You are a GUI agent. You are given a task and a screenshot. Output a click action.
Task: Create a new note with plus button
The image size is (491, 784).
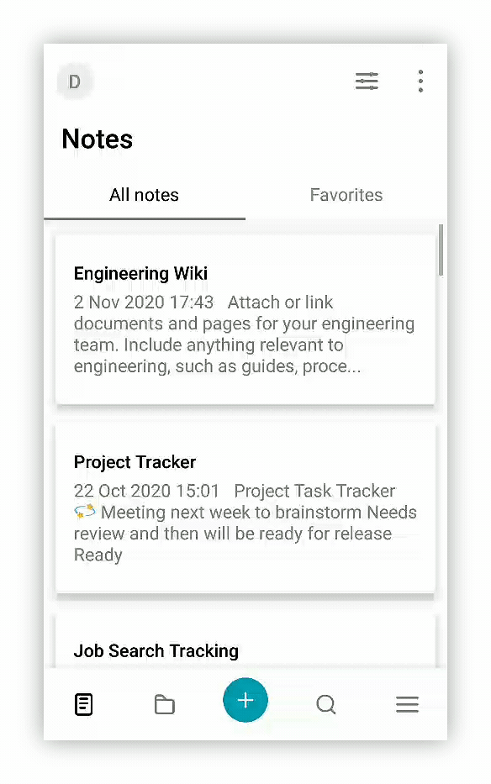point(245,699)
